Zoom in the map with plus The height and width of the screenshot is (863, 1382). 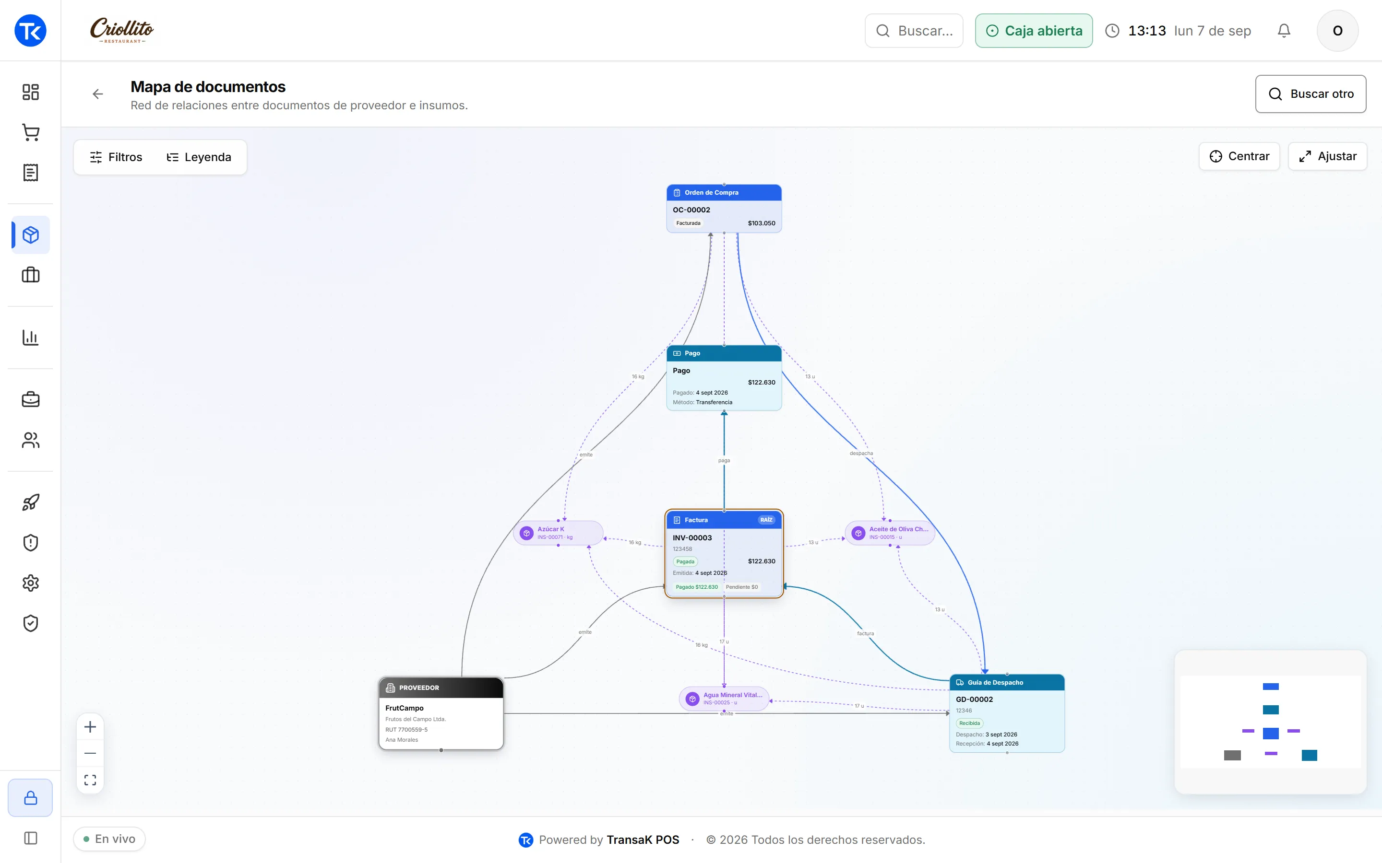pos(90,726)
